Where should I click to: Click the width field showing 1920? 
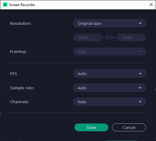88,38
